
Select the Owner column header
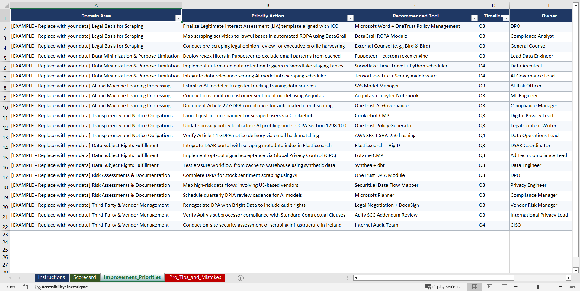[549, 5]
